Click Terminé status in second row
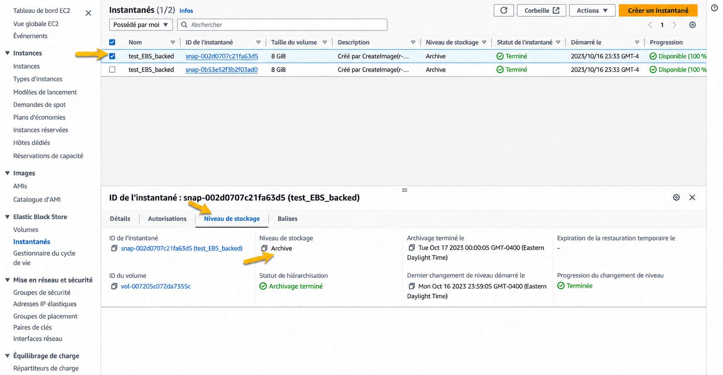723x375 pixels. point(512,70)
